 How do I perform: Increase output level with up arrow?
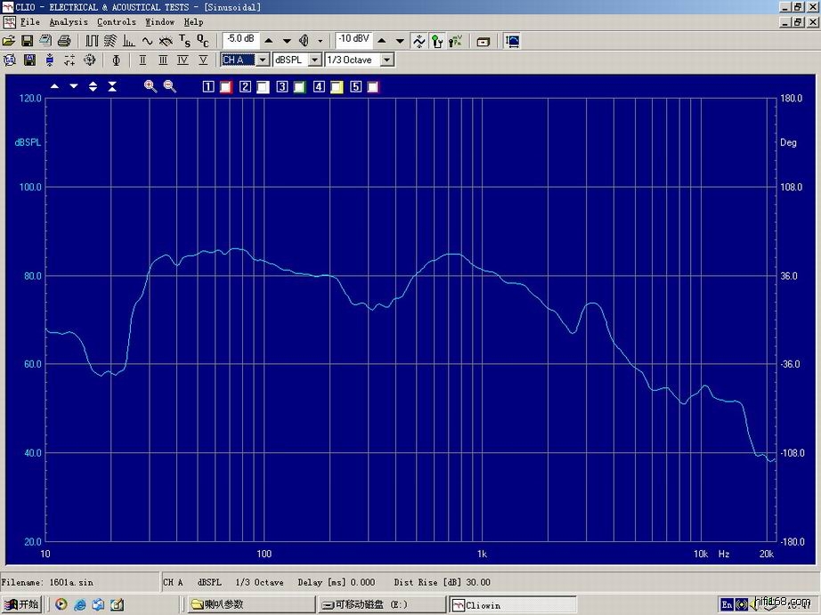(269, 41)
